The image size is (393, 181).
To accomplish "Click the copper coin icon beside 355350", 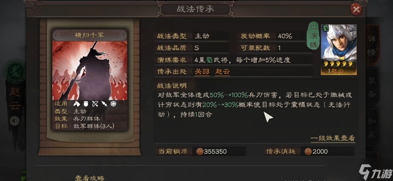I will point(199,152).
